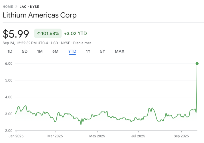Click the green endpoint dot on chart

(197, 63)
